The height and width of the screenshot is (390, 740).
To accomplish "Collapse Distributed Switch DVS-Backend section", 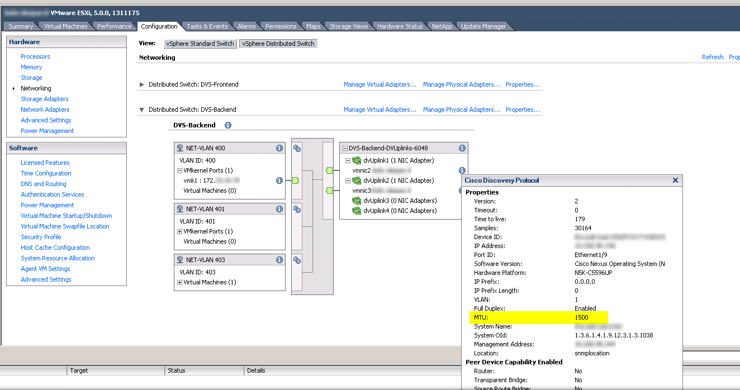I will (142, 110).
